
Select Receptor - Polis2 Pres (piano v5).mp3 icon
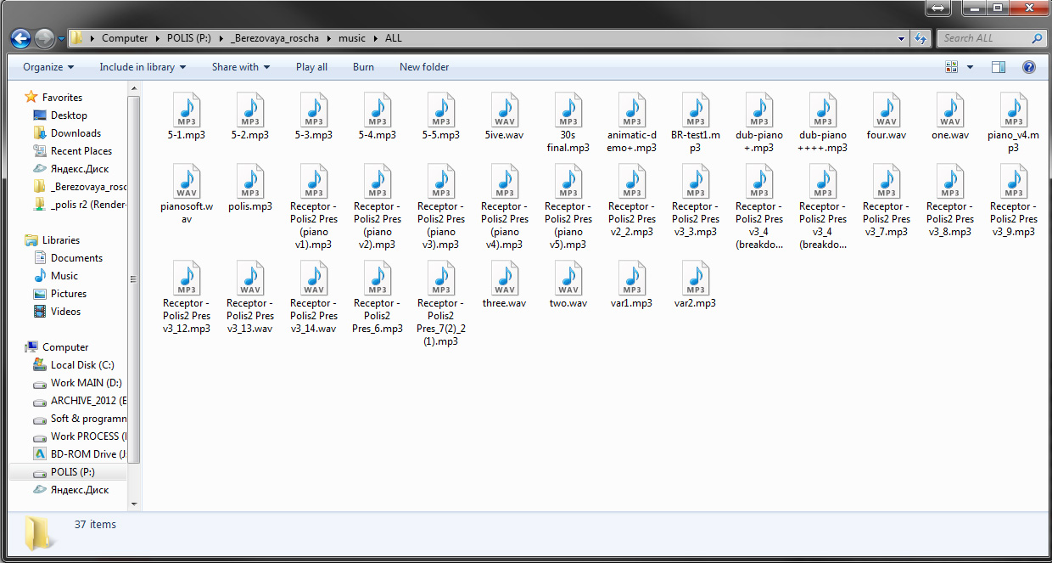[568, 181]
